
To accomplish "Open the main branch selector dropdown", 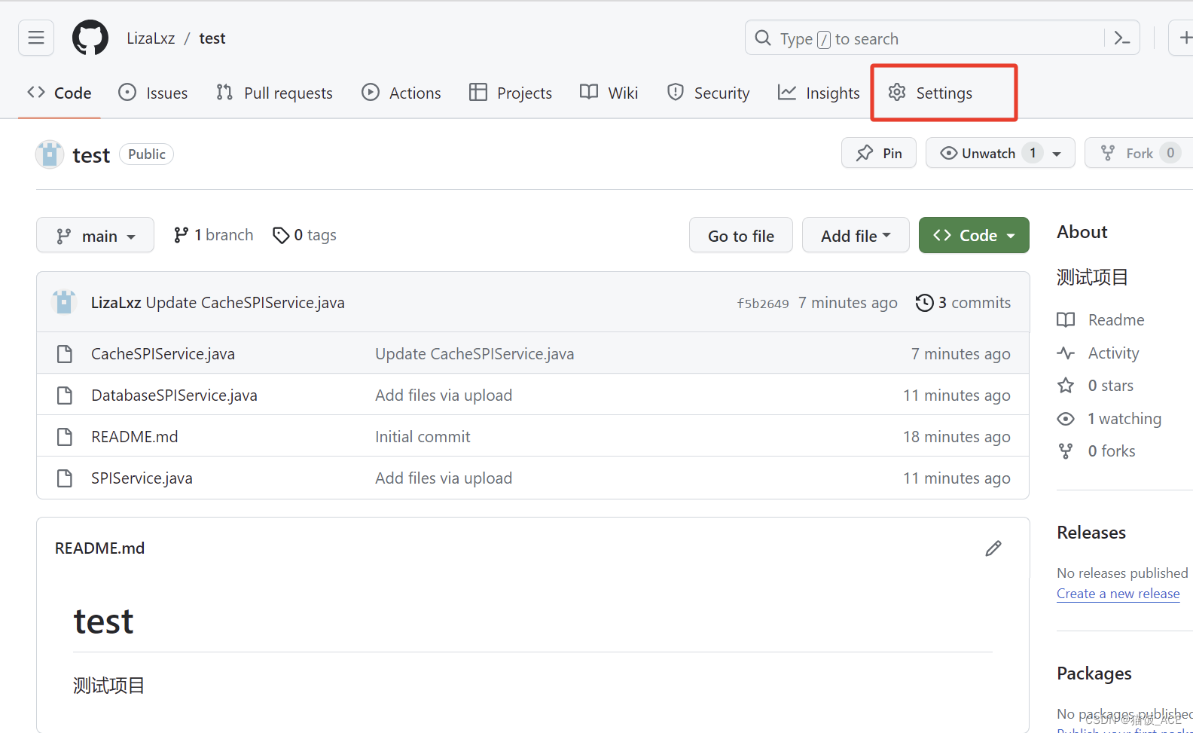I will [x=95, y=235].
